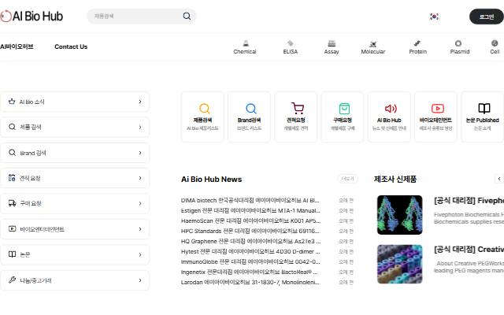The image size is (504, 315).
Task: Click the AI Bio 소식 sidebar icon
Action: tap(12, 102)
